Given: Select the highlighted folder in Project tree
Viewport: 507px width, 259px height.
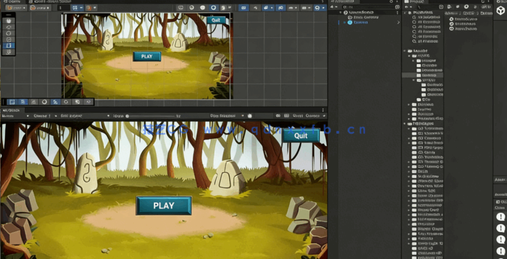Looking at the screenshot, I should pyautogui.click(x=422, y=75).
